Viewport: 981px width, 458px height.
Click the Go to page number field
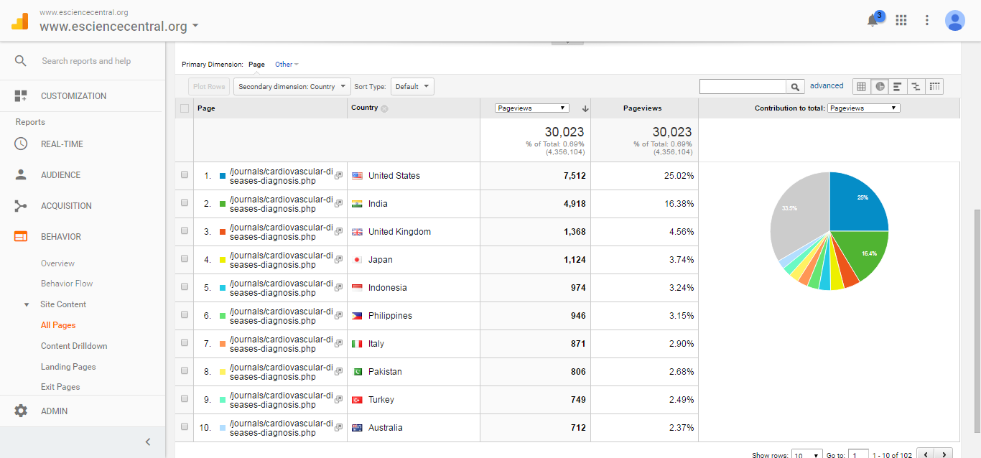[x=858, y=455]
